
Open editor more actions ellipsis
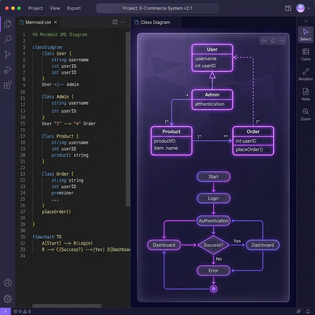[x=123, y=22]
